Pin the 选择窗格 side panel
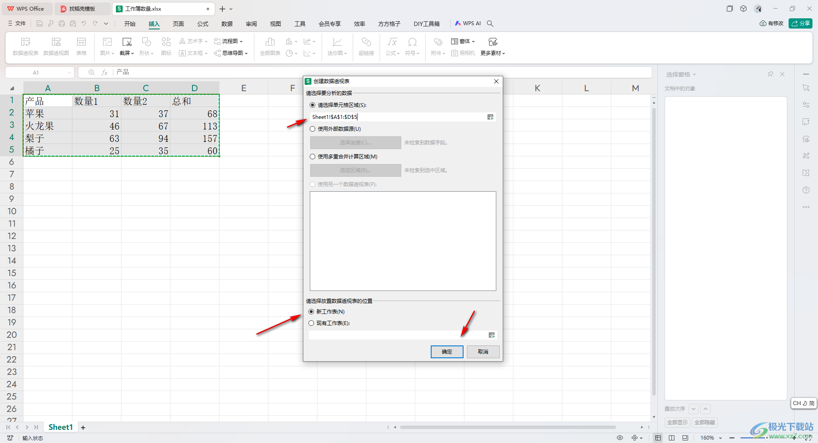 click(x=770, y=74)
